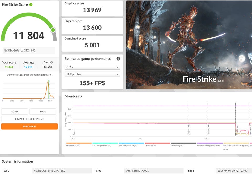Click the first Graphics test marker line
Screen dimensions: 252x174
pyautogui.click(x=187, y=119)
